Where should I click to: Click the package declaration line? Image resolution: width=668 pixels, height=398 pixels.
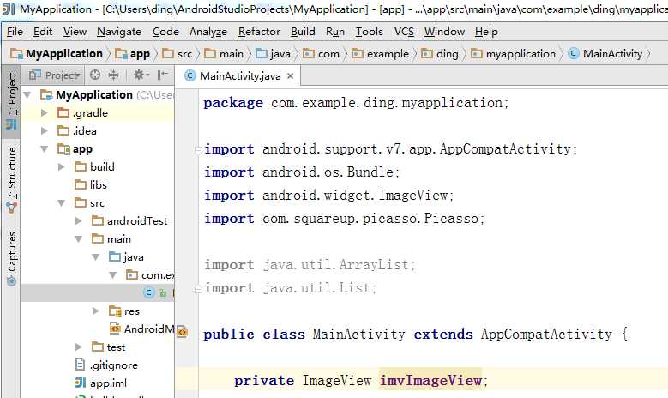356,103
